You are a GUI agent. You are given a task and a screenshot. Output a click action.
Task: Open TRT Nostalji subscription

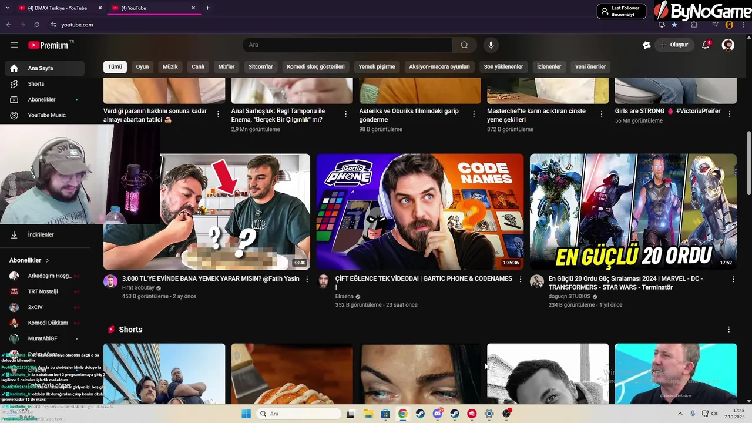pyautogui.click(x=44, y=291)
